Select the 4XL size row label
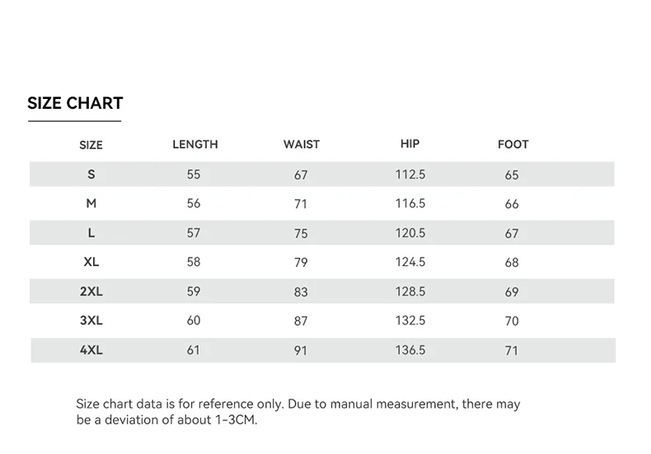Viewport: 651px width, 454px height. pos(91,350)
